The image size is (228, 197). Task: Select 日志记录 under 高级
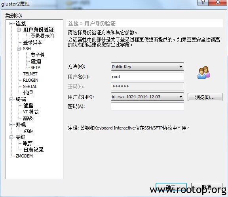[x=33, y=150]
